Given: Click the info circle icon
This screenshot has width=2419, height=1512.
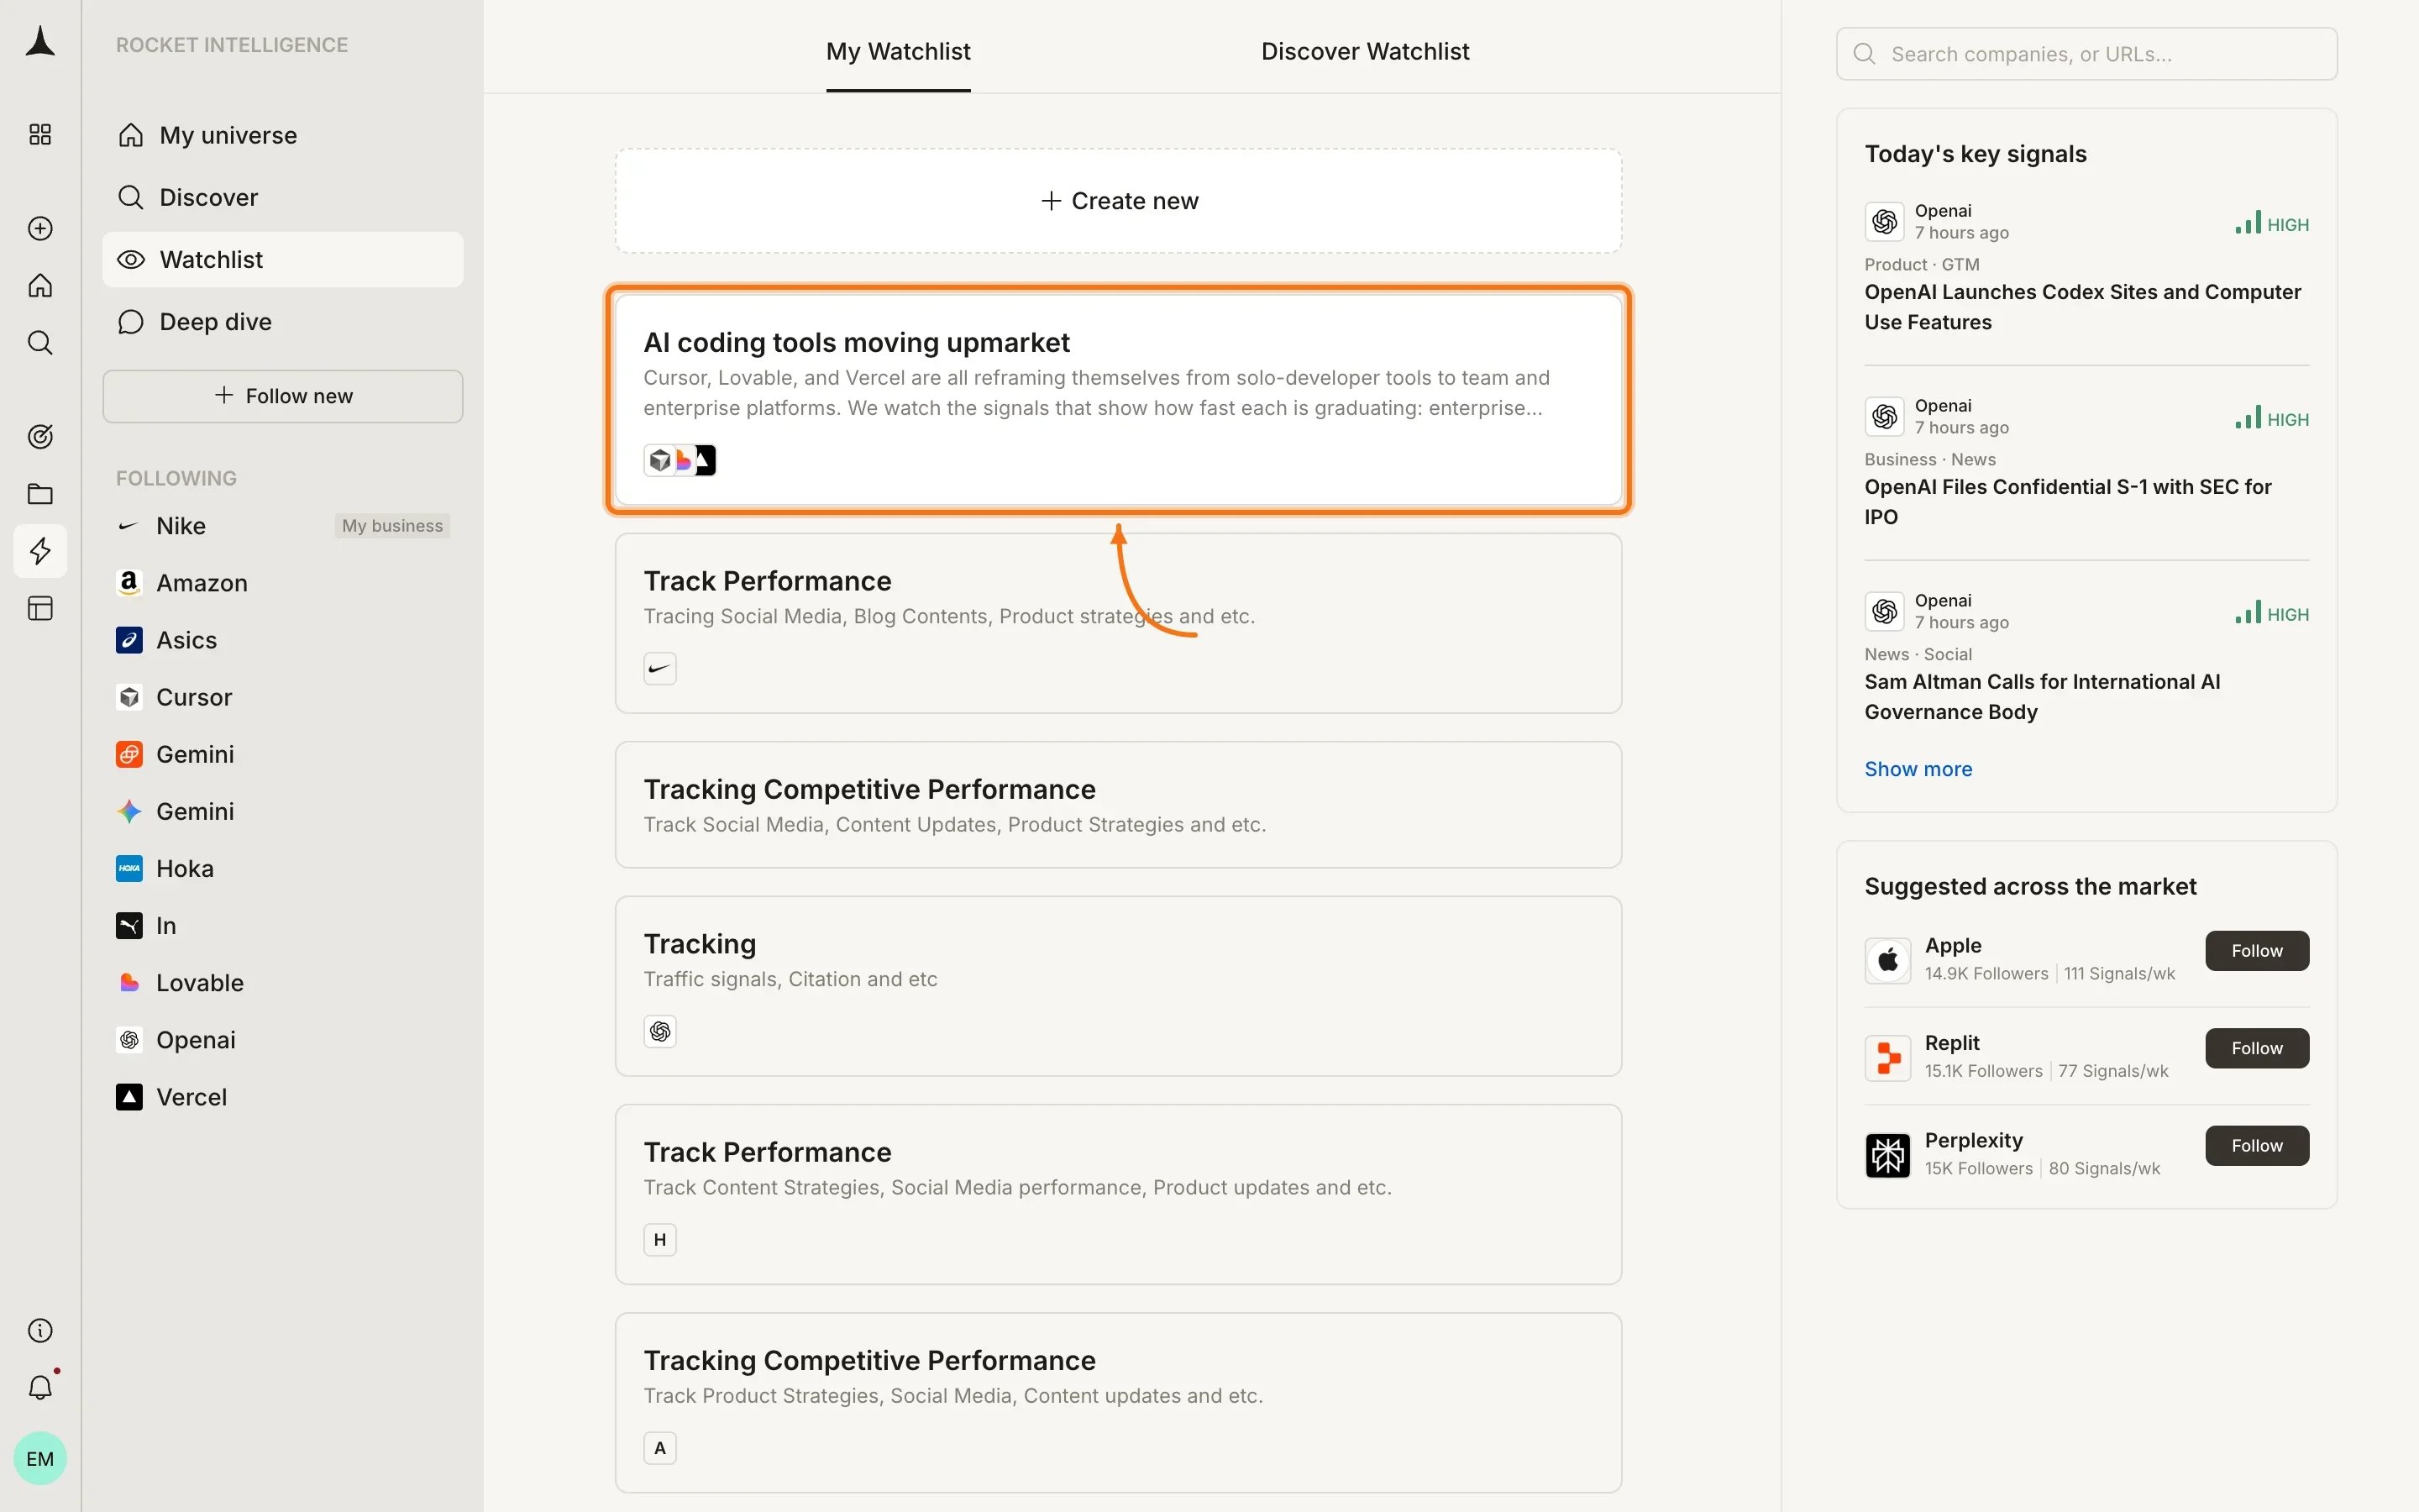Looking at the screenshot, I should [40, 1330].
